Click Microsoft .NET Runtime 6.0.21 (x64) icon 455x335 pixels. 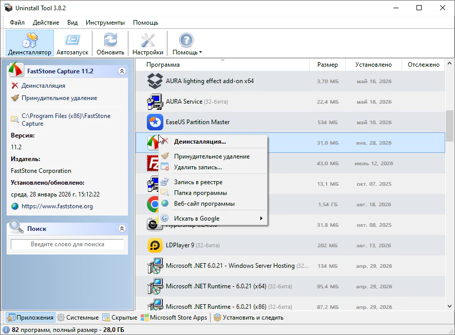[x=155, y=287]
